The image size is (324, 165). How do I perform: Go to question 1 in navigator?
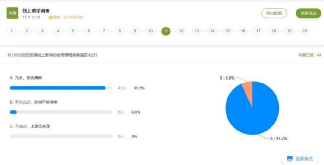click(x=11, y=31)
